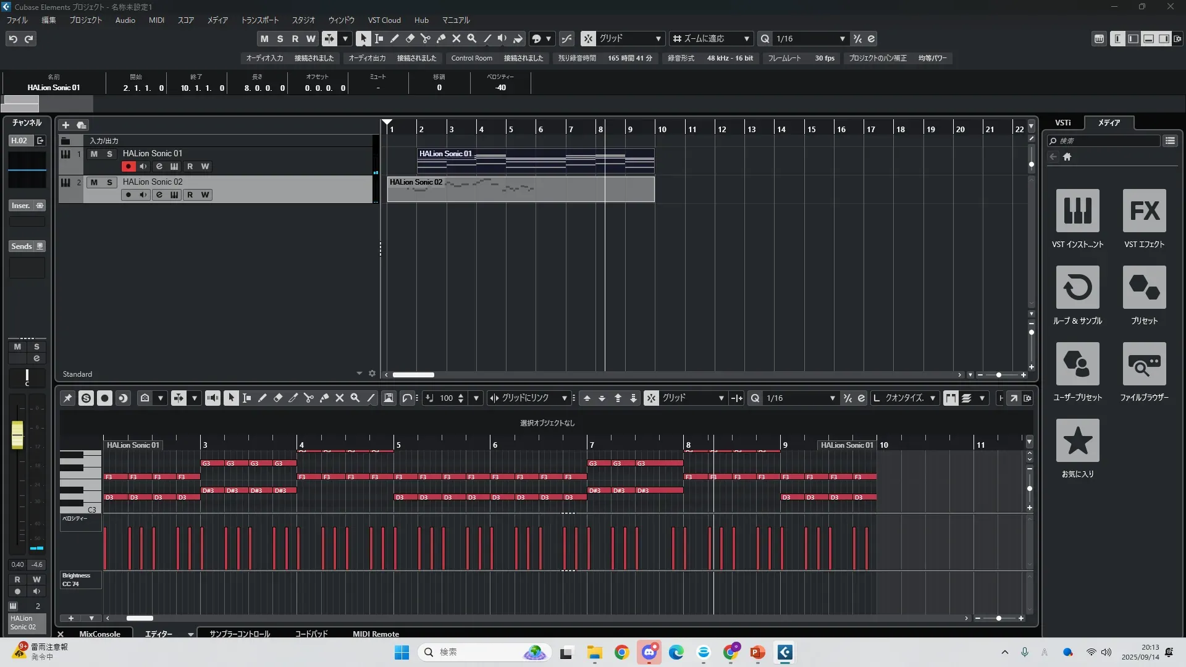Open VST Instruments in the media panel
Image resolution: width=1186 pixels, height=667 pixels.
(x=1077, y=211)
